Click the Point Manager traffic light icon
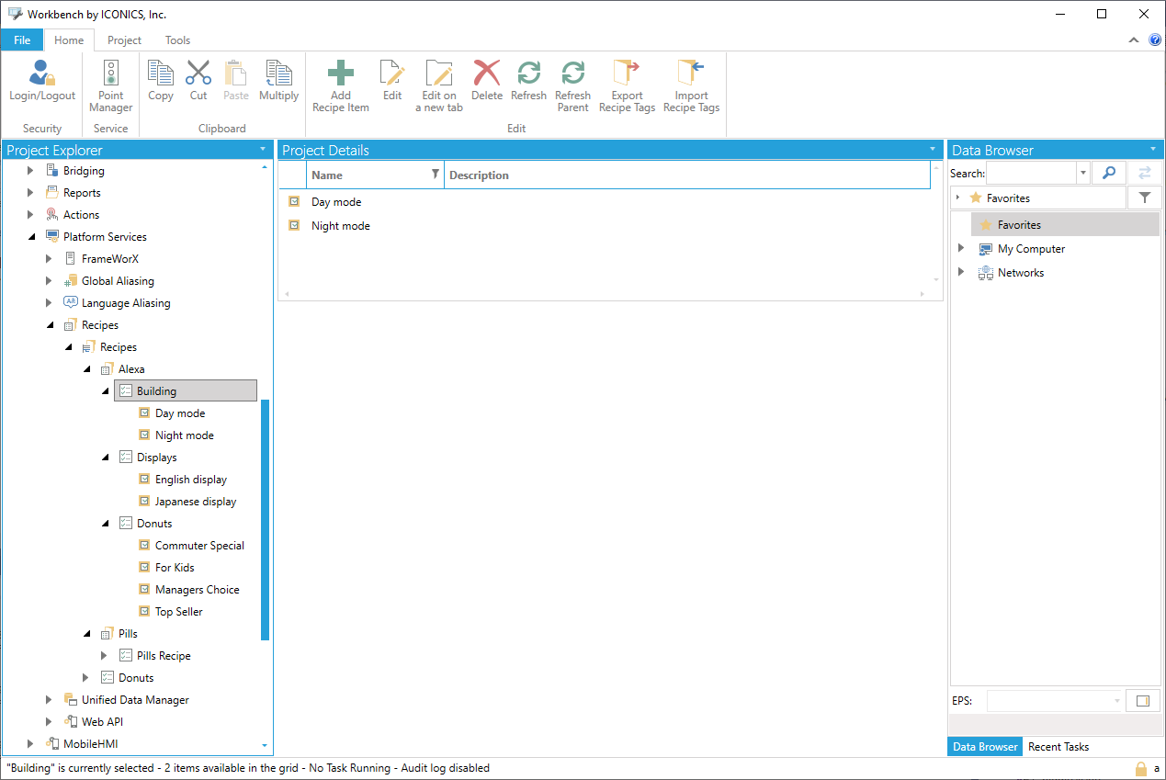This screenshot has width=1166, height=780. (110, 74)
